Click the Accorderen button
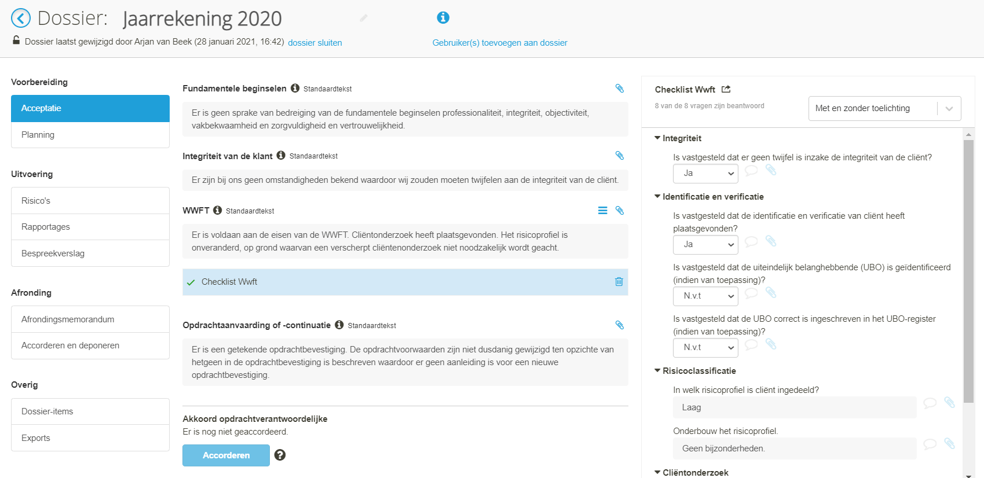 point(226,455)
